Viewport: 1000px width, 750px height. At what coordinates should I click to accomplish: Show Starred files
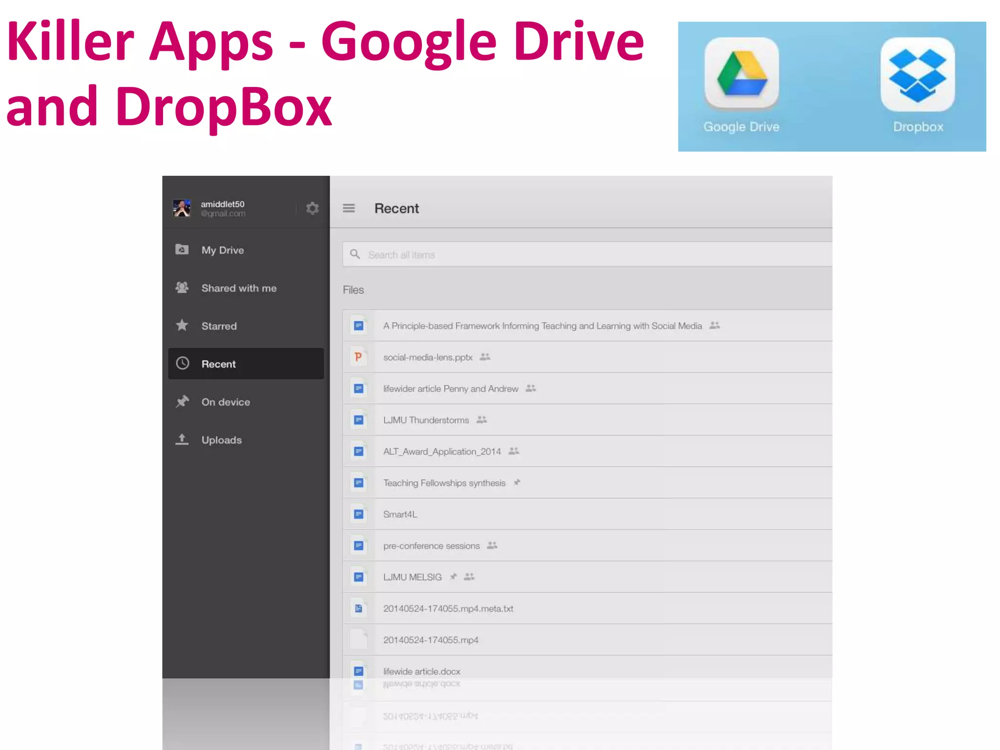tap(246, 326)
